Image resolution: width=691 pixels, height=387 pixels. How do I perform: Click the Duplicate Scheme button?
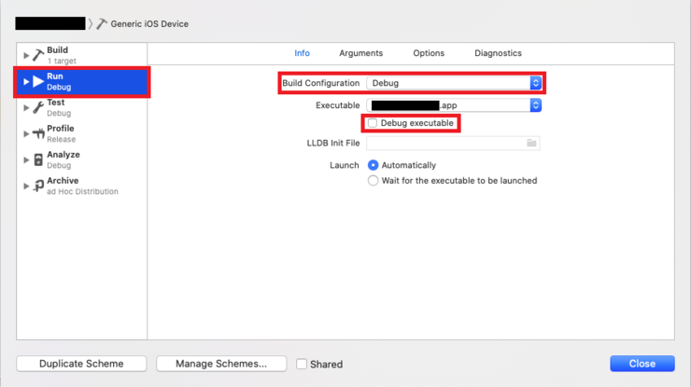coord(81,364)
